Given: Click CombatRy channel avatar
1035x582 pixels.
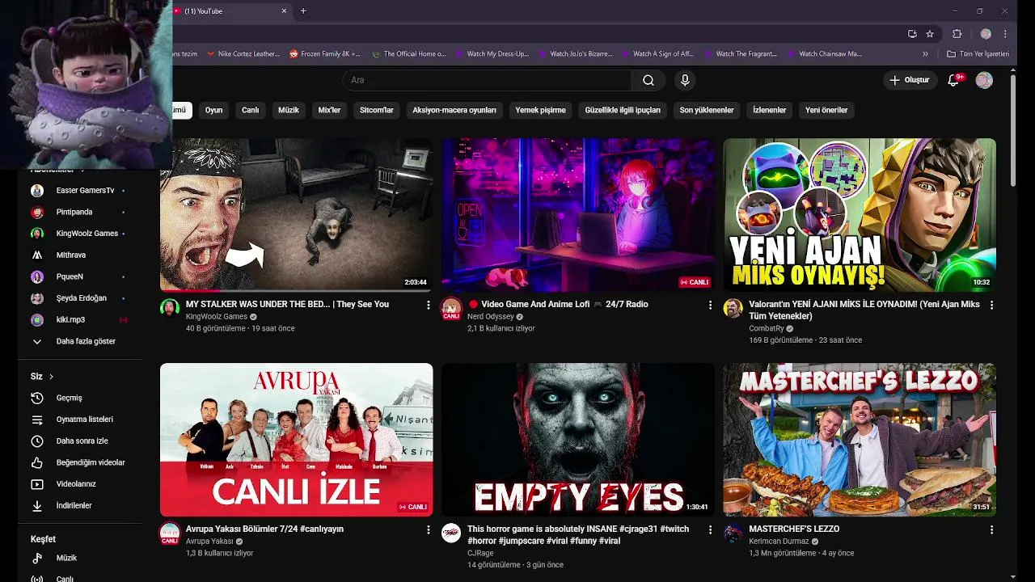Looking at the screenshot, I should (733, 308).
